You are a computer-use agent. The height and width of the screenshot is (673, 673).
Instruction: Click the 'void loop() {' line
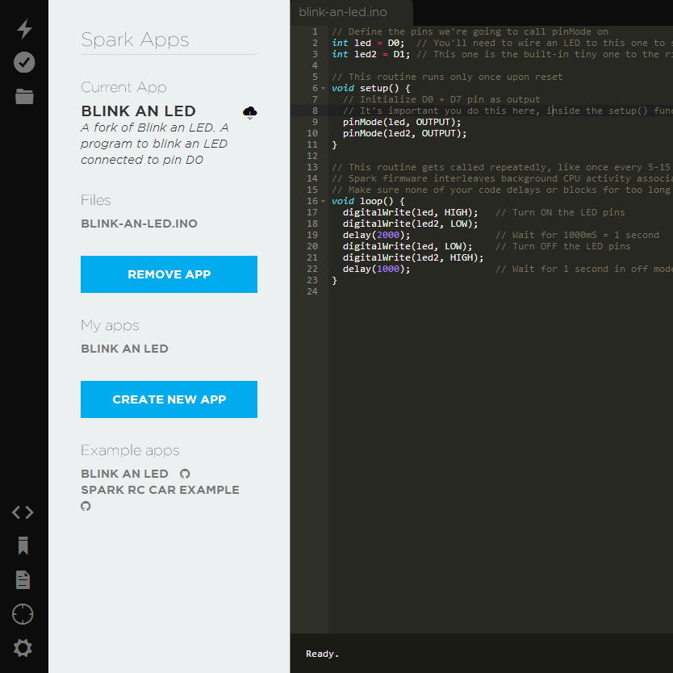(368, 201)
